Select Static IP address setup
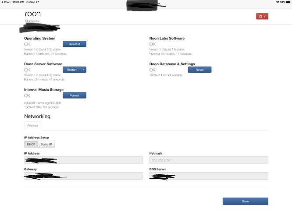Image resolution: width=292 pixels, height=219 pixels. tap(46, 145)
